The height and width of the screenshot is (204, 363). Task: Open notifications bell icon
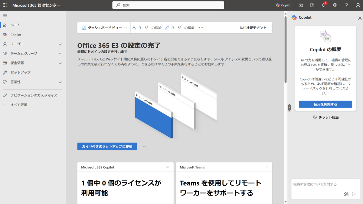coord(324,5)
